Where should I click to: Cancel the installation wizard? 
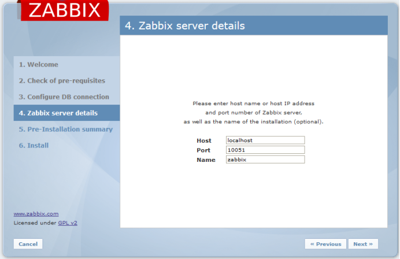(28, 244)
